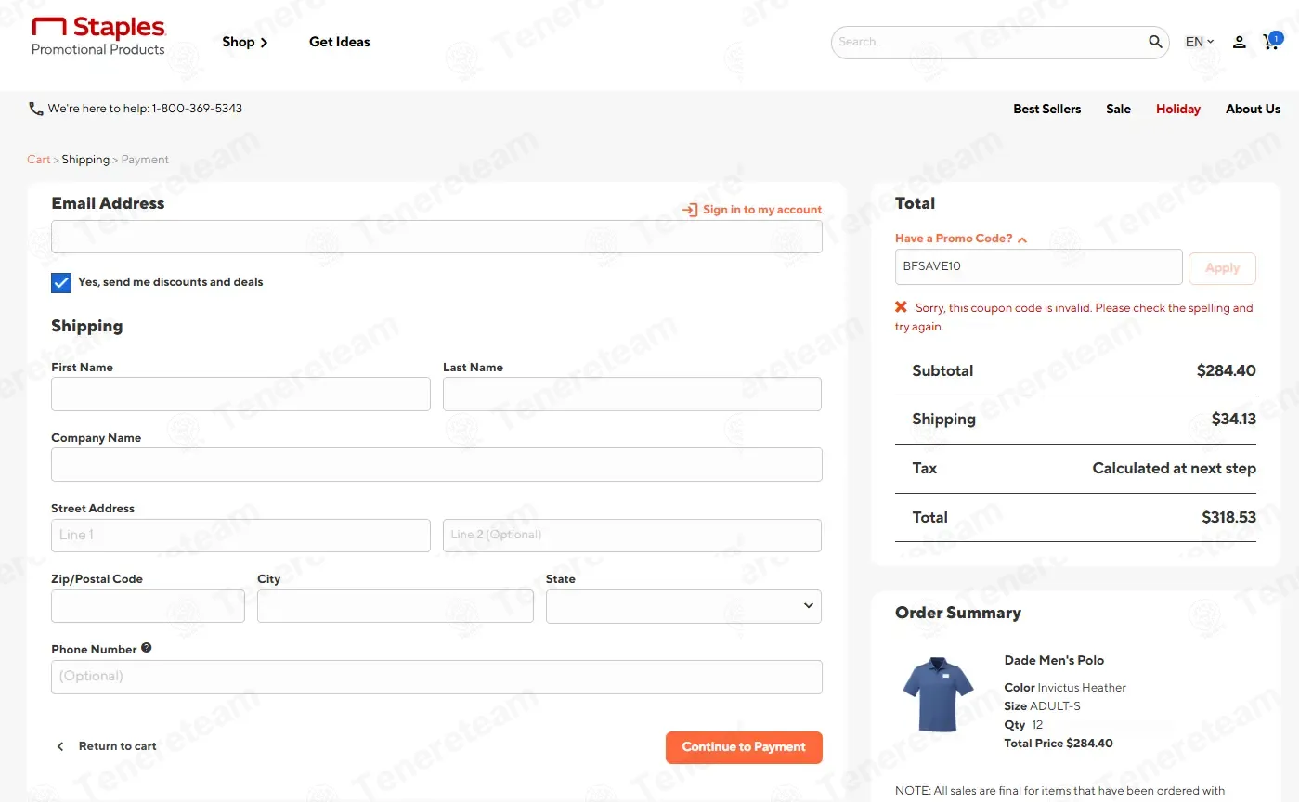Apply the promo code

tap(1222, 268)
